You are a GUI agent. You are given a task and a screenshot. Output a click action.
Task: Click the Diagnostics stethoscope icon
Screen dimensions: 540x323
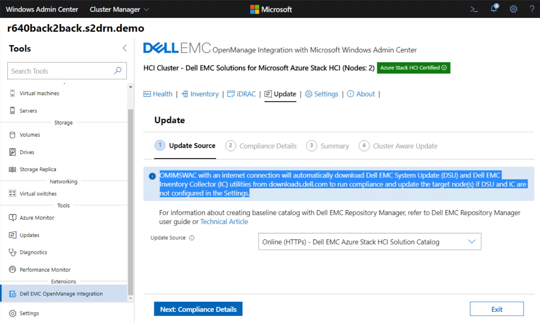[12, 252]
